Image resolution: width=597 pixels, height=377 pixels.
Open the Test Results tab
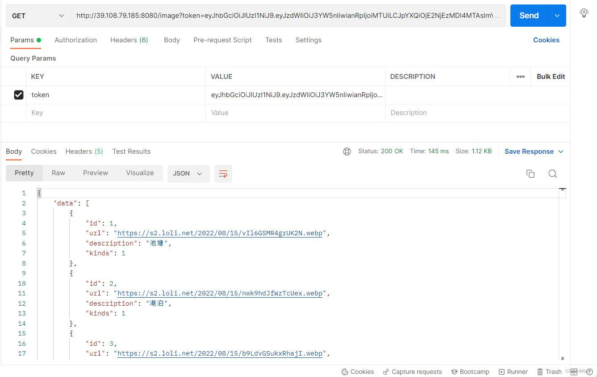point(131,152)
